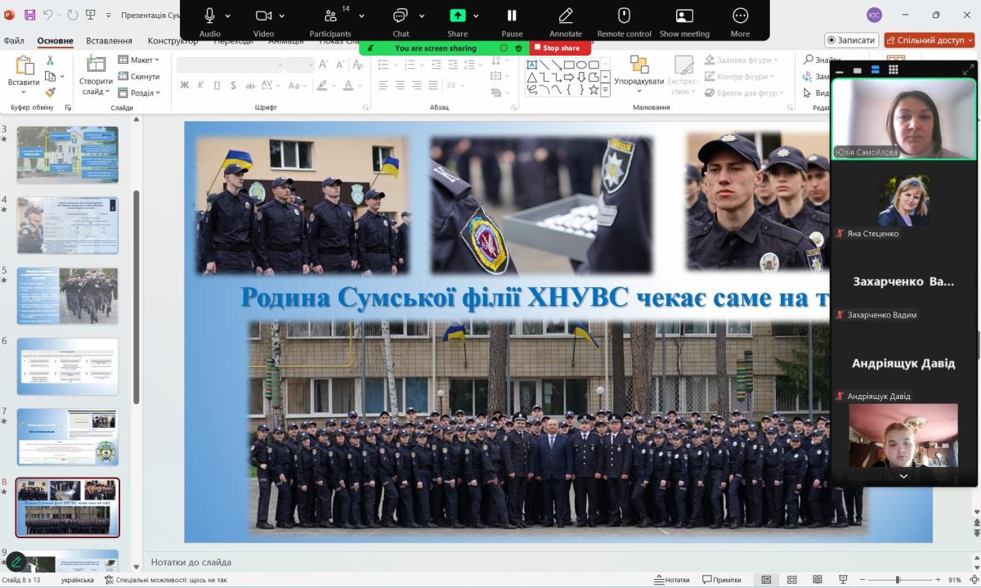The height and width of the screenshot is (588, 981).
Task: Open the Вставлення ribbon tab
Action: (x=109, y=41)
